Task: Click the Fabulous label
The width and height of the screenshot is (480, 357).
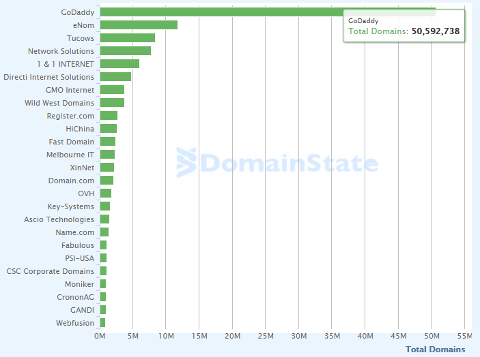Action: click(78, 245)
